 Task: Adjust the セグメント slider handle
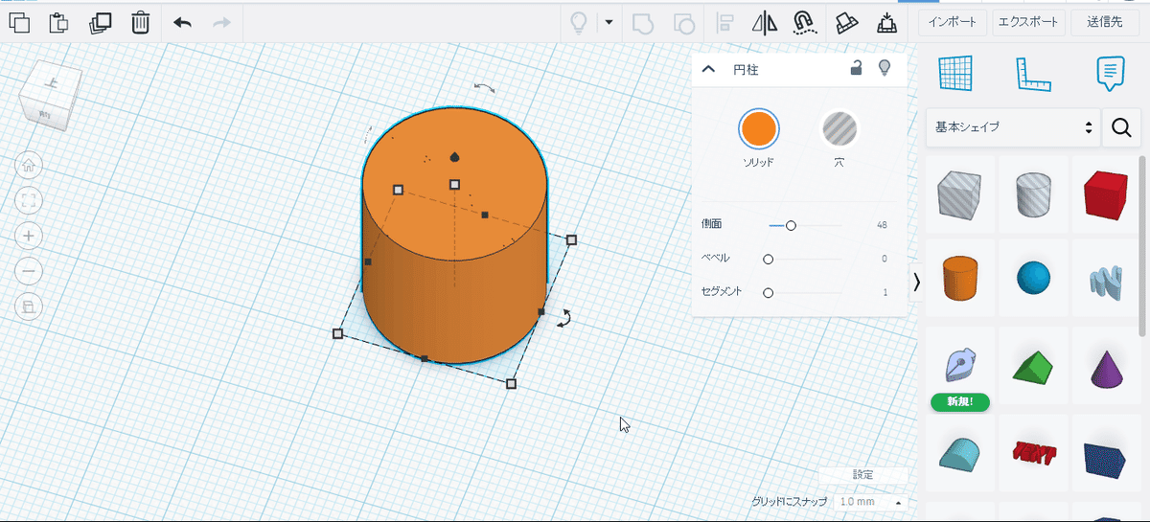768,292
